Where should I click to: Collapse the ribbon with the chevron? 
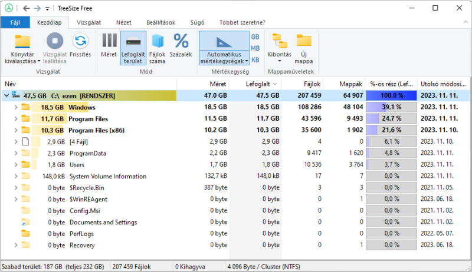[x=466, y=22]
